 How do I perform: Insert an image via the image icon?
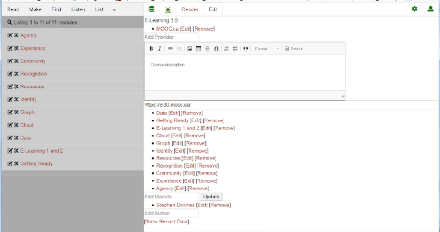pos(190,49)
